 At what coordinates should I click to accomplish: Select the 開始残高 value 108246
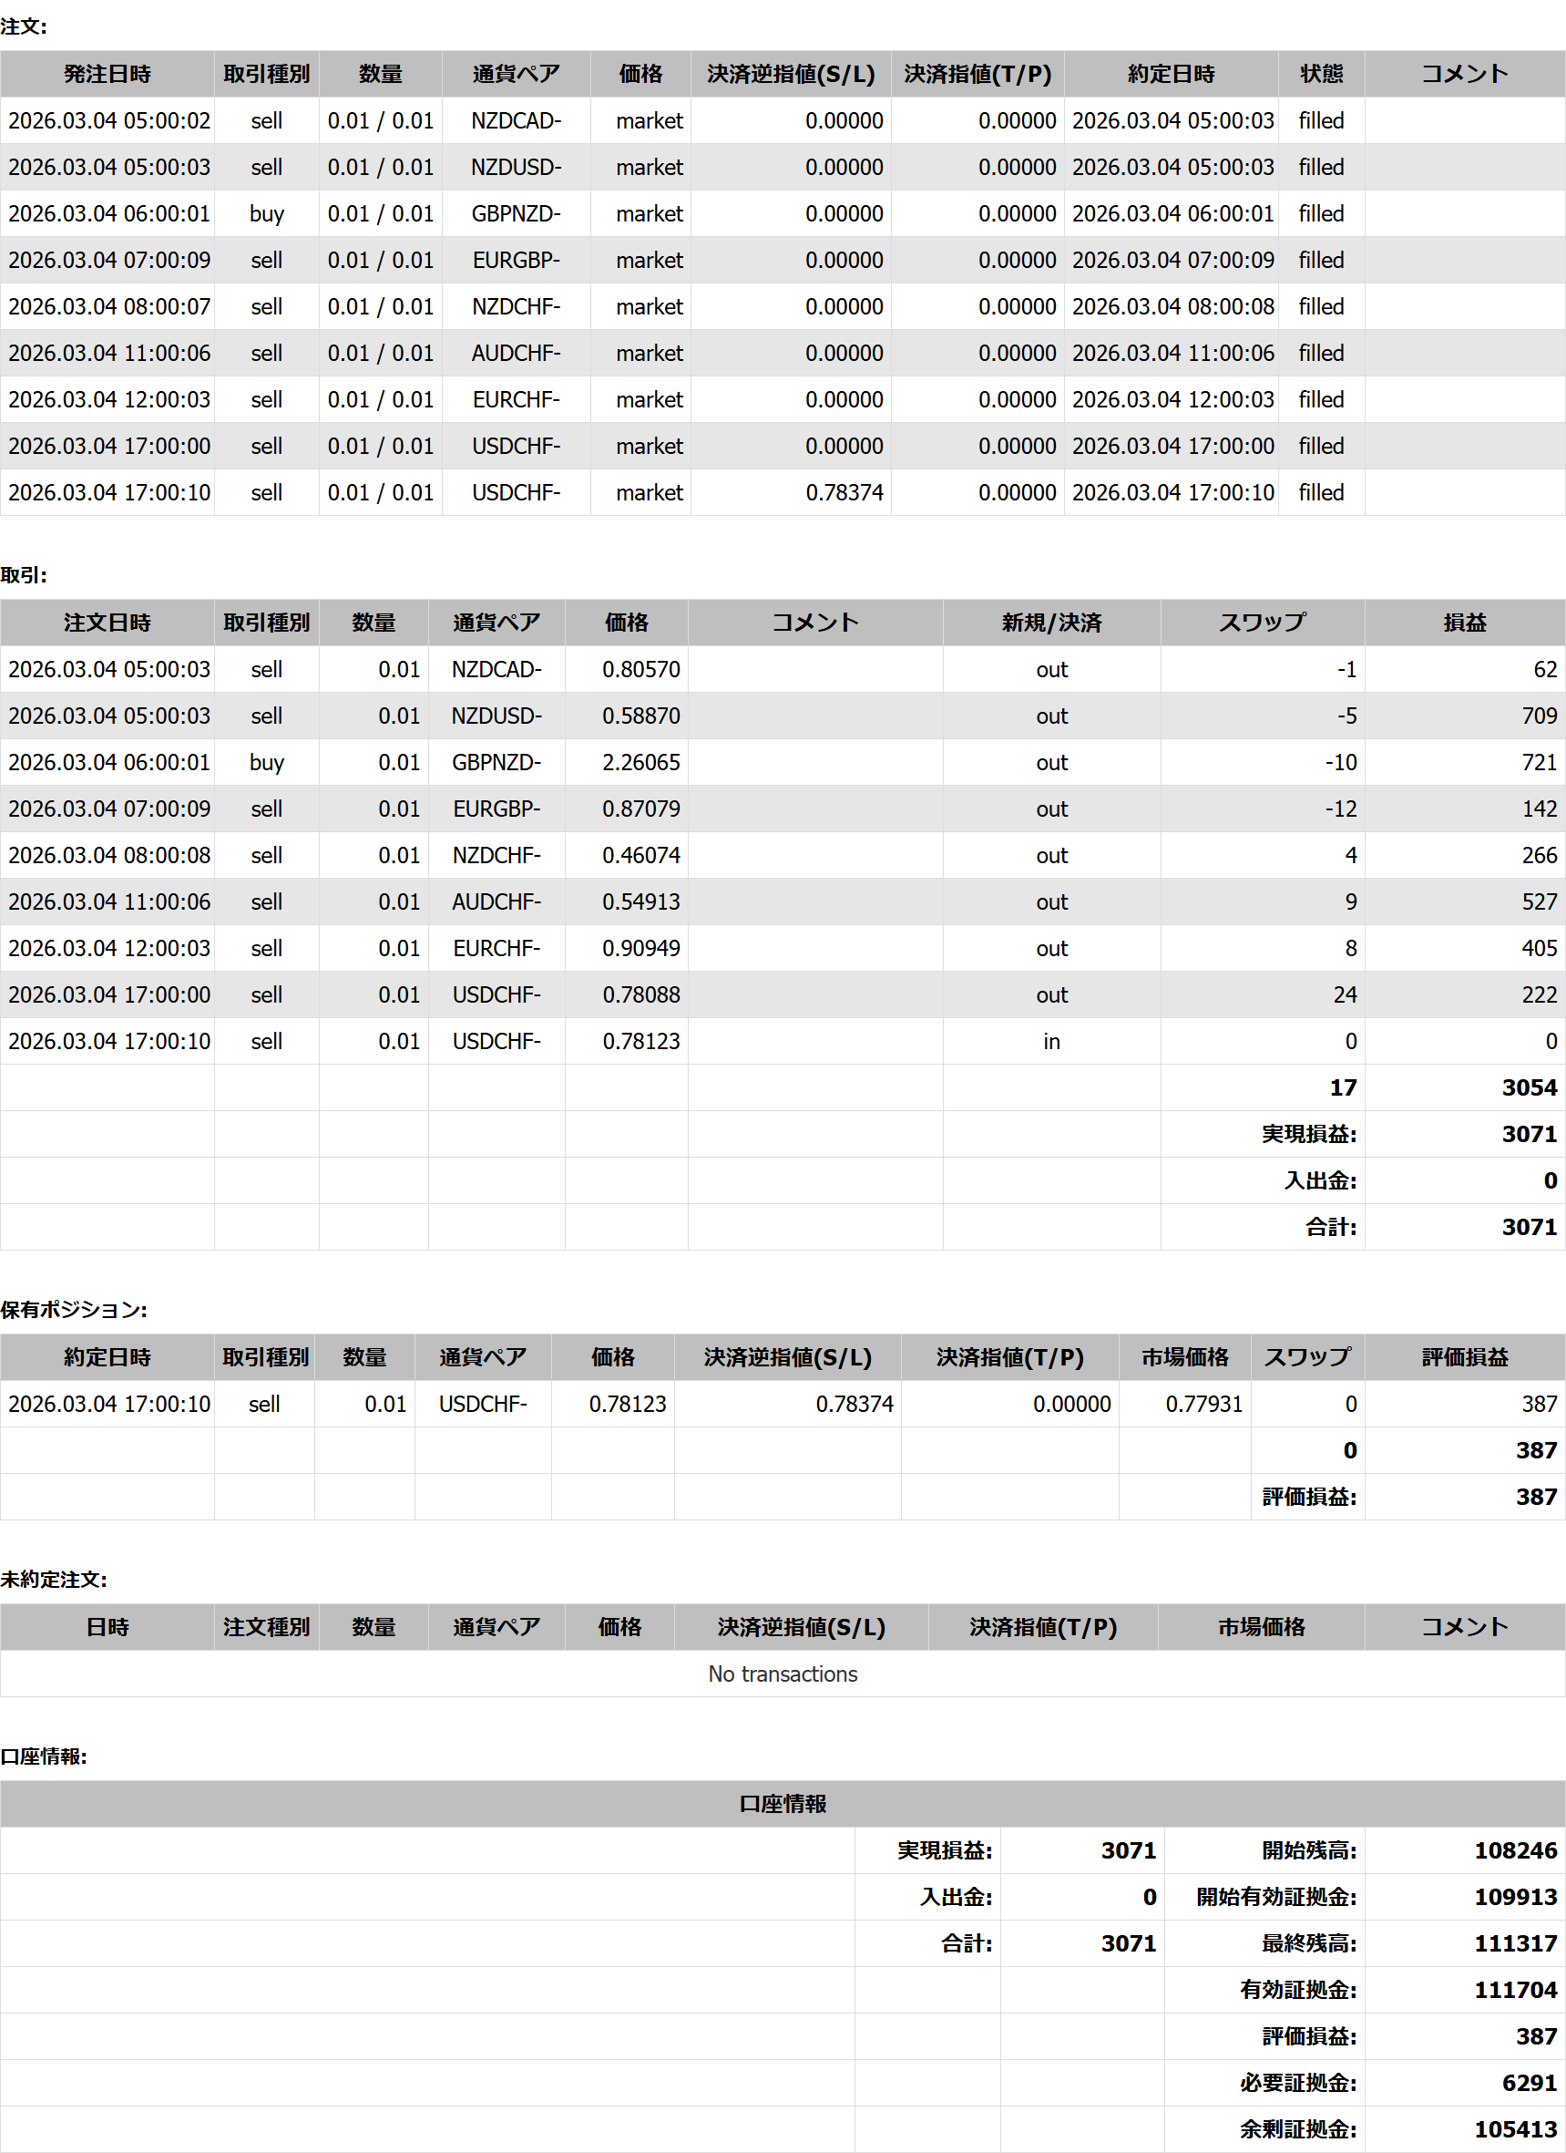1514,1850
